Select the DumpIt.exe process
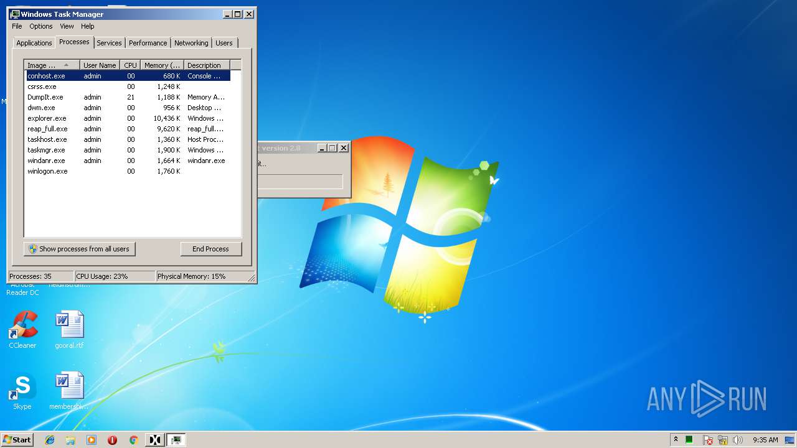This screenshot has width=797, height=448. tap(128, 97)
